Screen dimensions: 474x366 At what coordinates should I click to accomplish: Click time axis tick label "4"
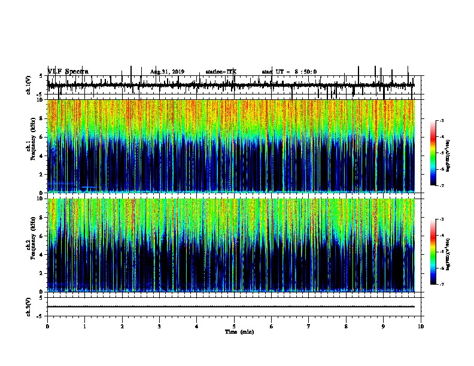tap(196, 327)
